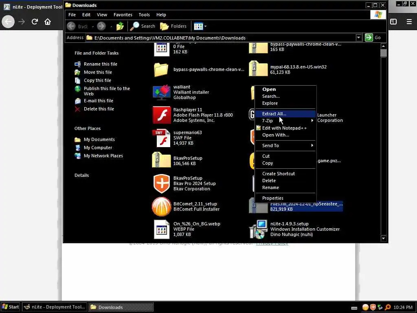
Task: Click Move this file task
Action: (98, 72)
